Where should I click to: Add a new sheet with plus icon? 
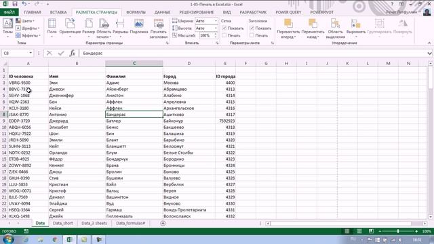click(163, 223)
